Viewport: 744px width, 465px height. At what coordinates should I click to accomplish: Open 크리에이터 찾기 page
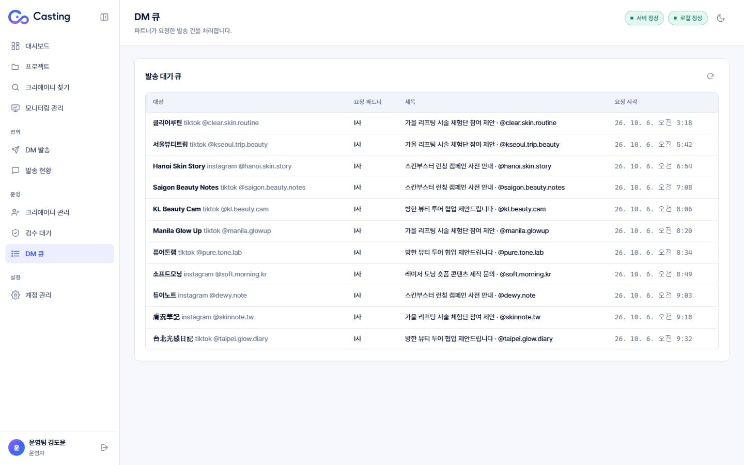coord(59,87)
